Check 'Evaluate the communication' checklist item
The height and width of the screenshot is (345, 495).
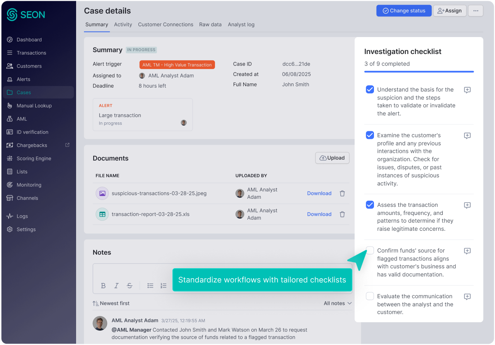(370, 296)
